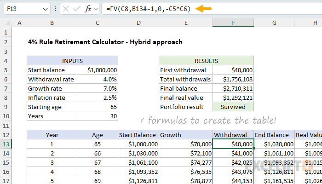The image size is (322, 184).
Task: Select Start Balance cell $1,093,352 in year 4
Action: [x=138, y=172]
